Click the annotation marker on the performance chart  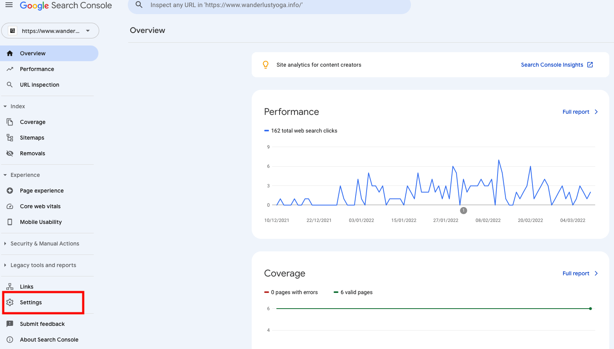463,211
